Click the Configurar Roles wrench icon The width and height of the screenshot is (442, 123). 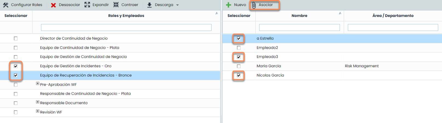[6, 5]
